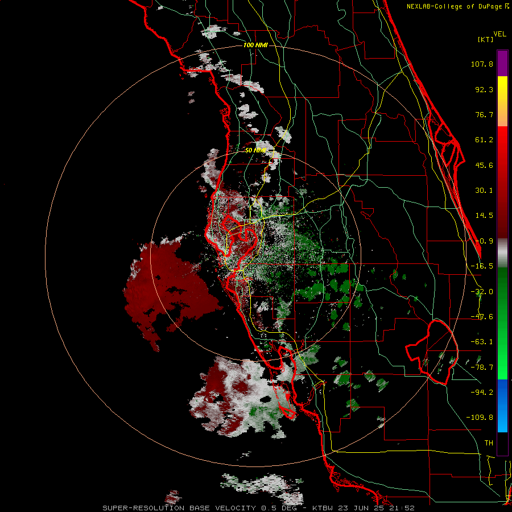The width and height of the screenshot is (512, 512).
Task: Pick the gray segment of velocity scale
Action: coord(502,253)
